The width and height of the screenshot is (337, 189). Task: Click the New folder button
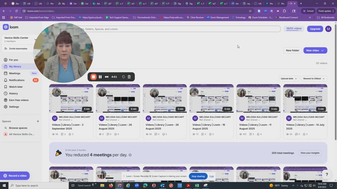click(x=292, y=50)
